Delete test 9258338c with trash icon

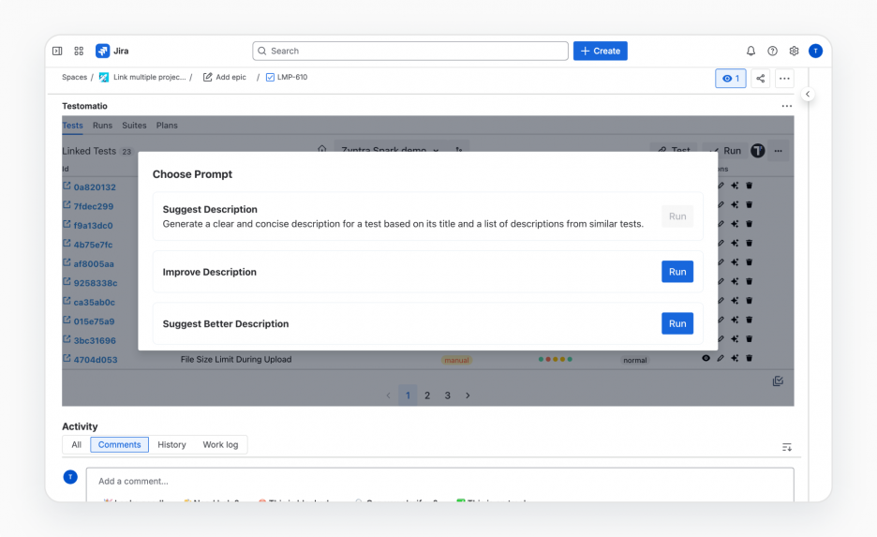749,281
